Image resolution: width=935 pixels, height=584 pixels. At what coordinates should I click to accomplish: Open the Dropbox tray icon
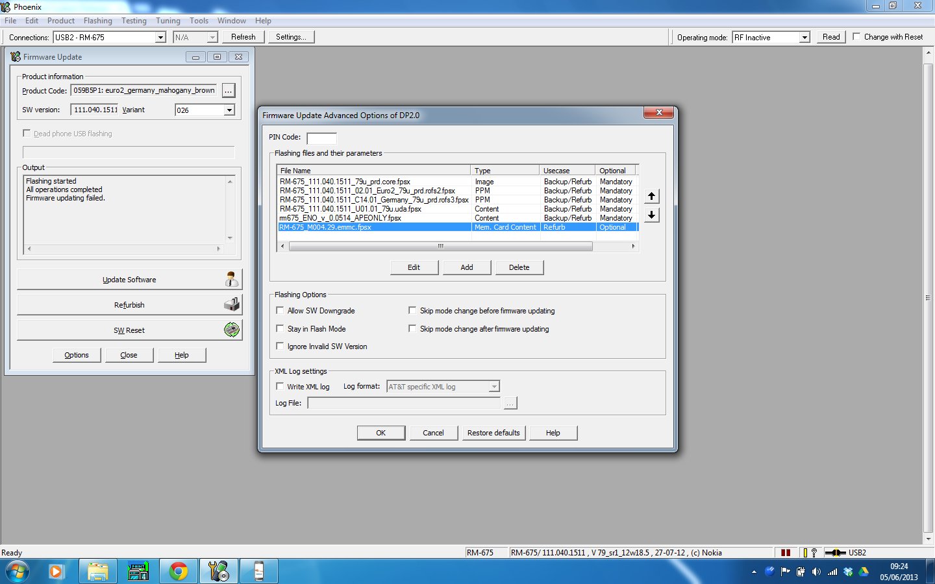click(848, 572)
